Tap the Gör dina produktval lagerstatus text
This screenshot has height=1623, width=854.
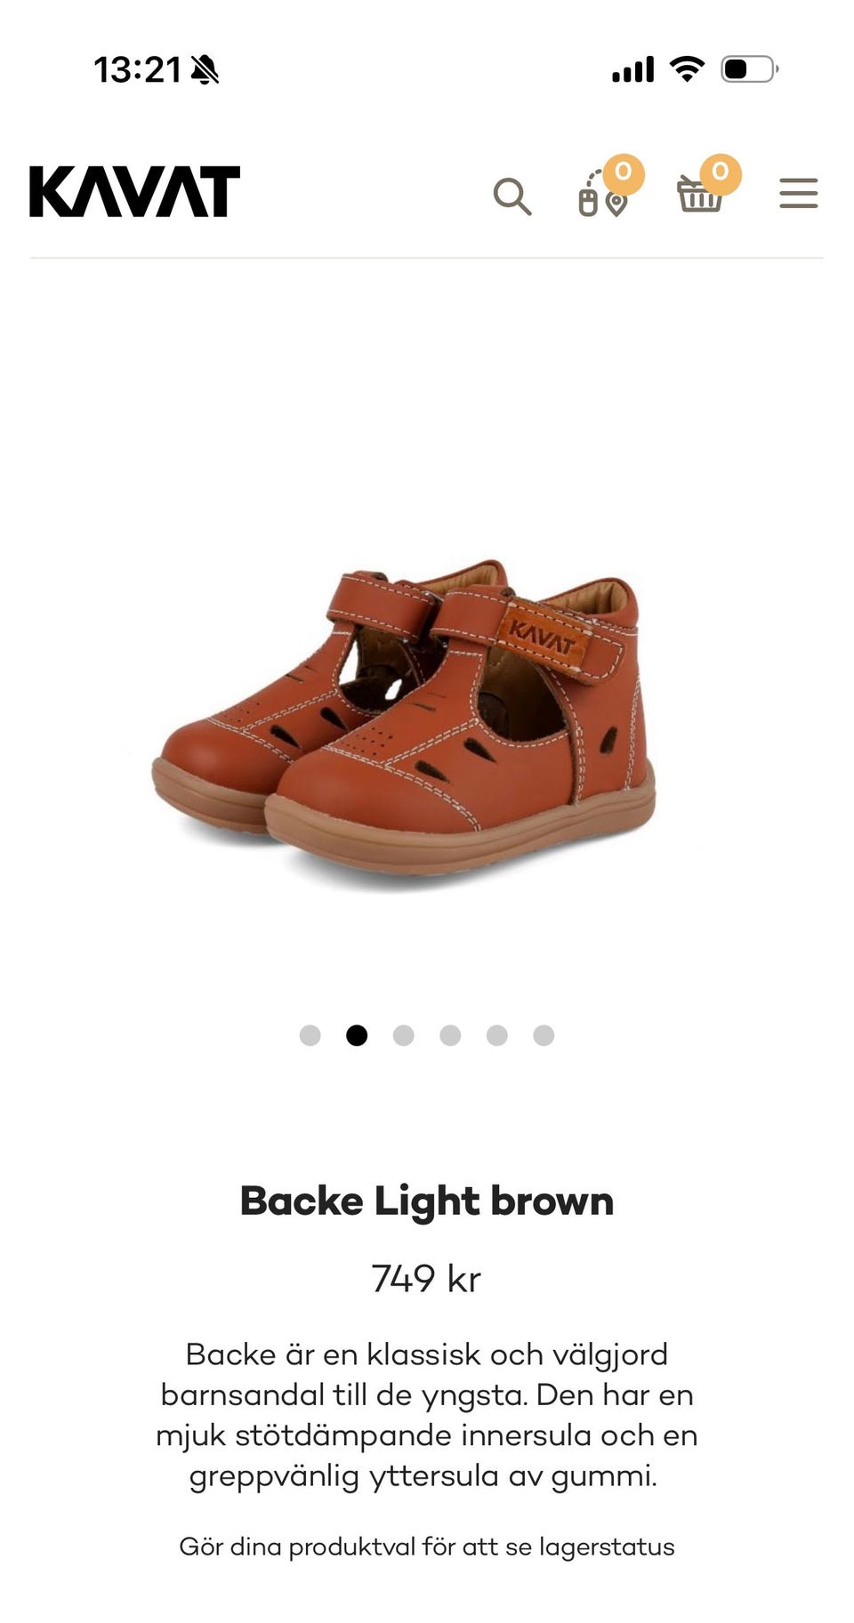[427, 1547]
